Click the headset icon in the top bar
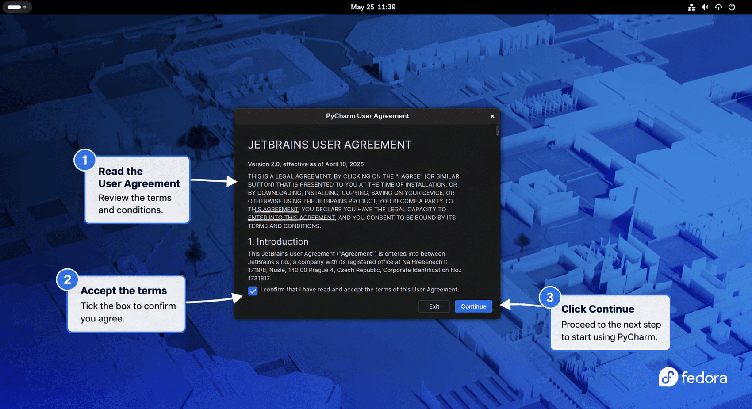The width and height of the screenshot is (752, 409). [x=718, y=7]
